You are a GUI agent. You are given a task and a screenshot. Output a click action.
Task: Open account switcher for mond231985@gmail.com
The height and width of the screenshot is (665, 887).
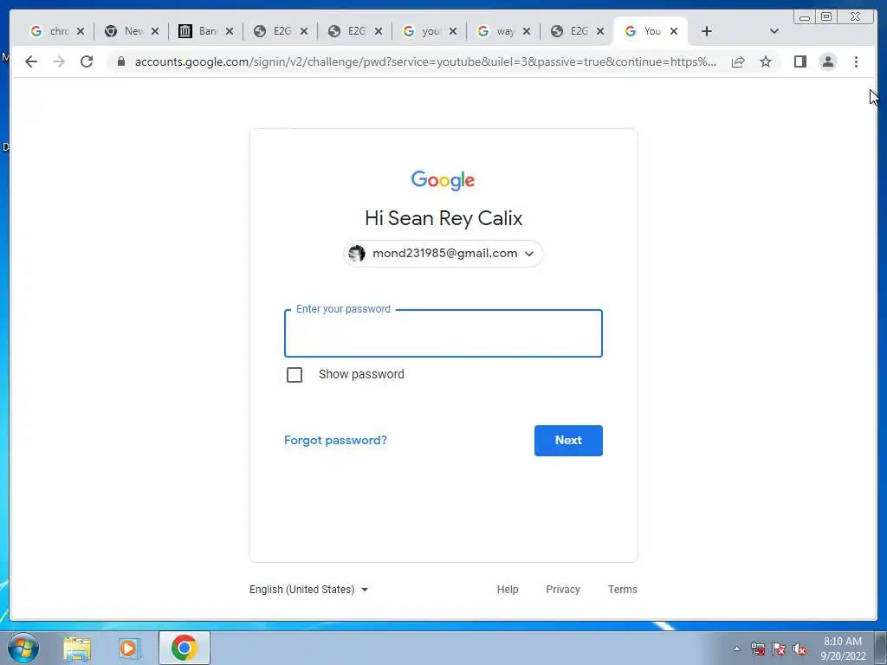tap(443, 254)
